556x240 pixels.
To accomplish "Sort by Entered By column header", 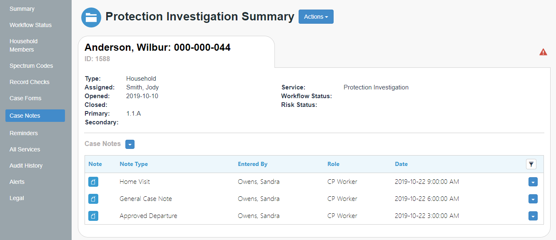I will pyautogui.click(x=253, y=164).
